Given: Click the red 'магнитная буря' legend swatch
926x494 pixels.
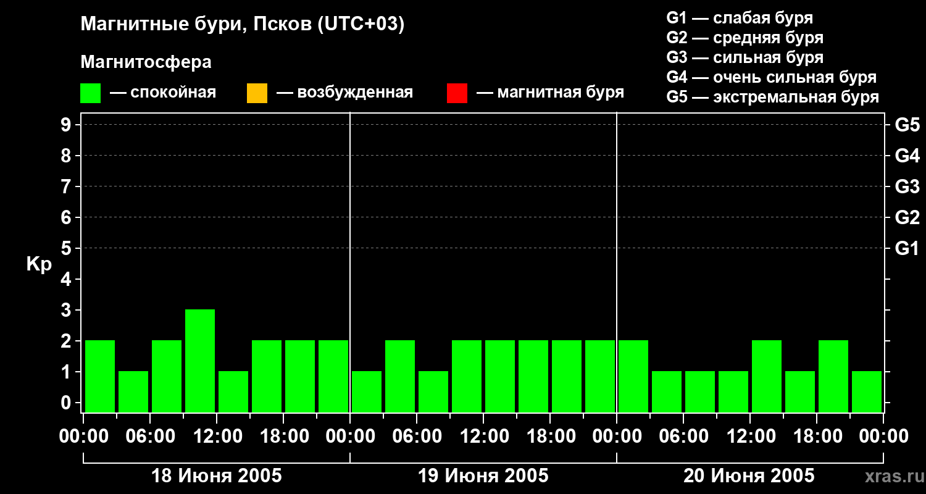Looking at the screenshot, I should (457, 93).
